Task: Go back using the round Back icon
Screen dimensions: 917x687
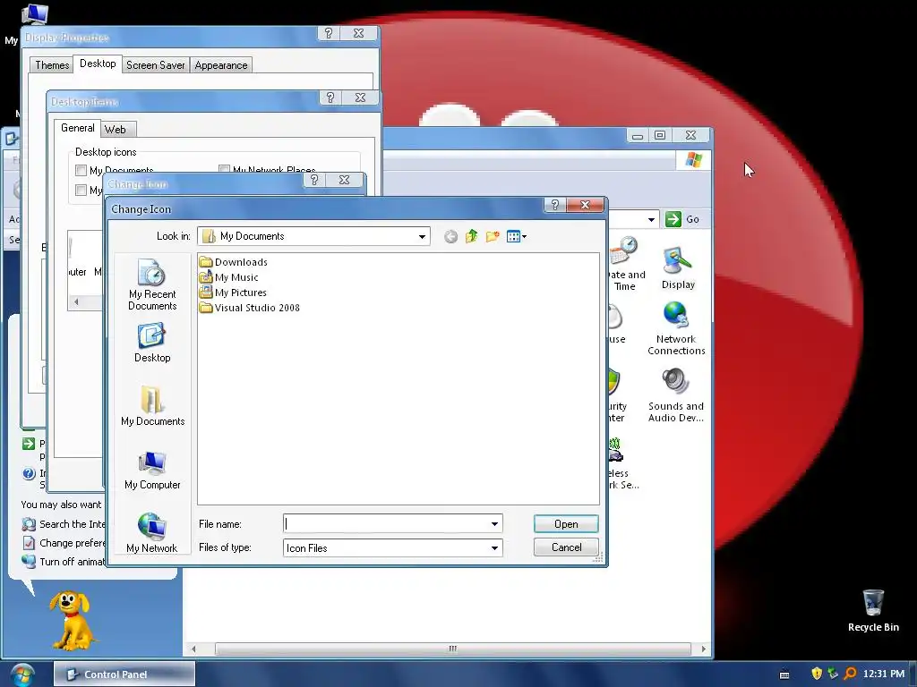Action: point(450,236)
